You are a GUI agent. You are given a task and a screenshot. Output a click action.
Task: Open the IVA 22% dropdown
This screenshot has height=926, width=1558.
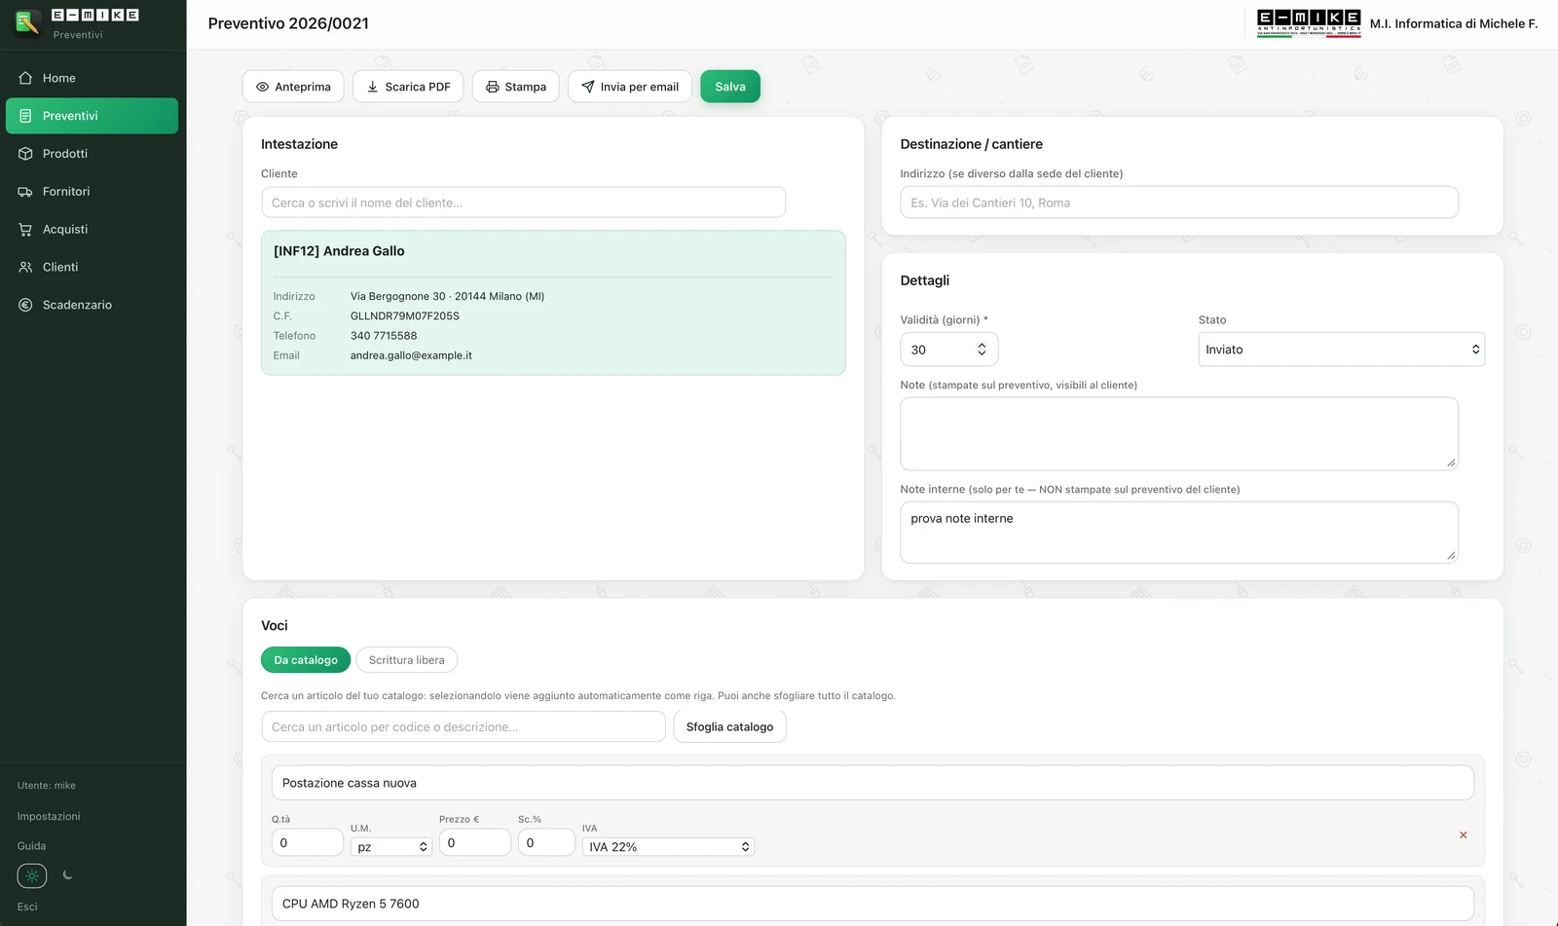(668, 847)
